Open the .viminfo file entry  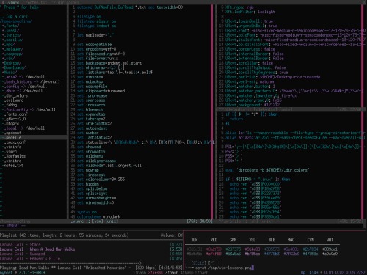pos(12,147)
